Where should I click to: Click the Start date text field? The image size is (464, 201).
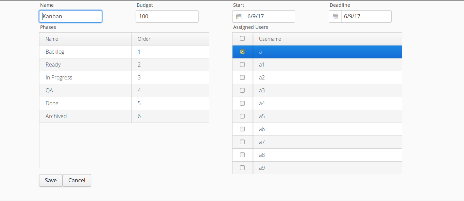click(270, 16)
